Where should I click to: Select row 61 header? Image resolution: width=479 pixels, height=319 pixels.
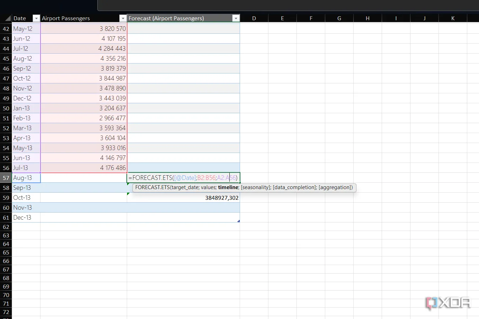pyautogui.click(x=6, y=218)
